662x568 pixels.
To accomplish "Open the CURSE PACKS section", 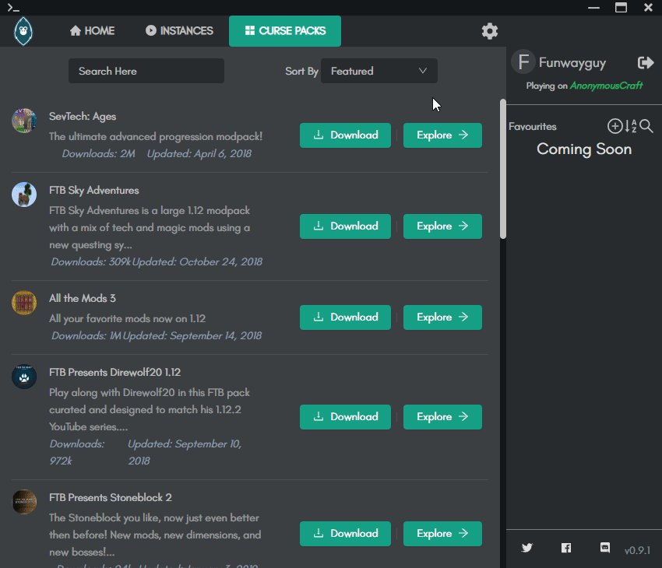I will click(285, 31).
